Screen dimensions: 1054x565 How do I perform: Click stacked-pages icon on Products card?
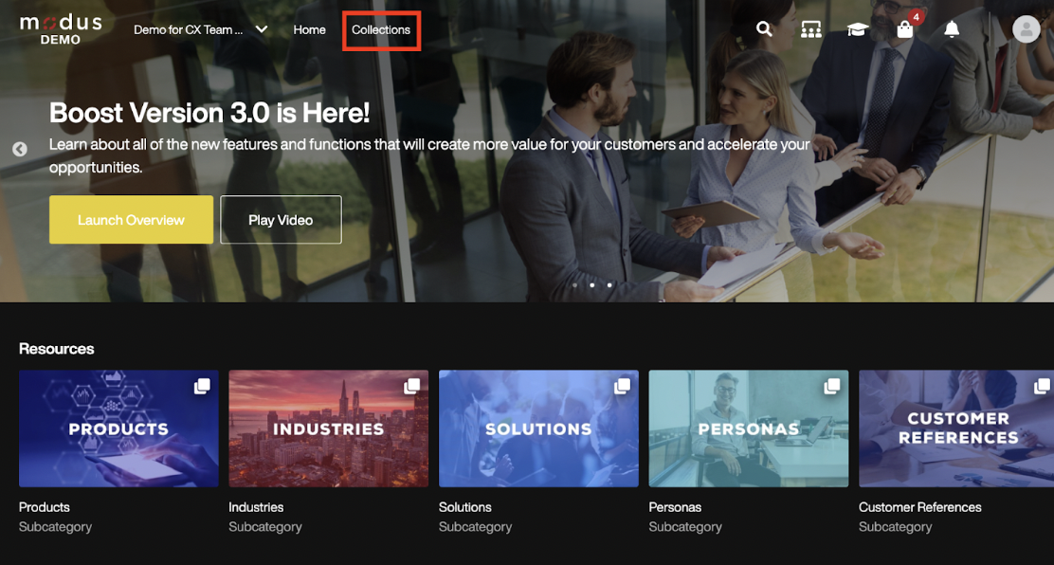202,386
